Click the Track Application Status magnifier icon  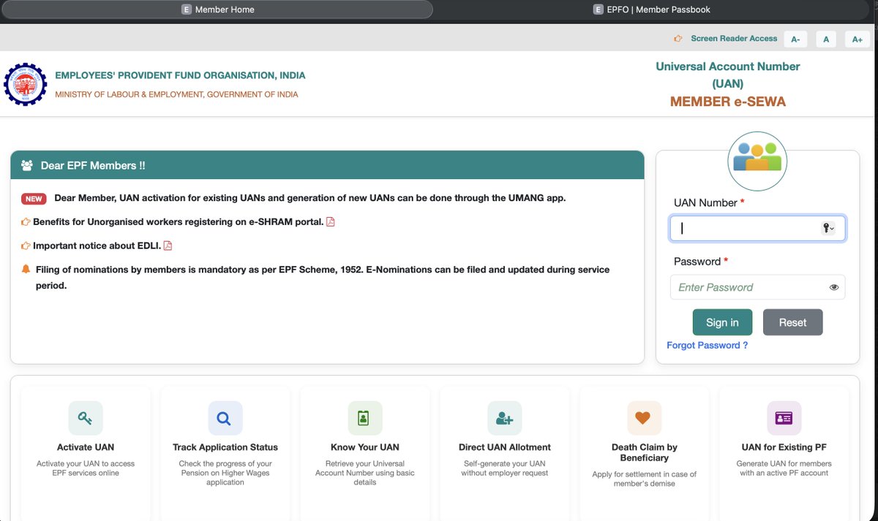coord(225,418)
